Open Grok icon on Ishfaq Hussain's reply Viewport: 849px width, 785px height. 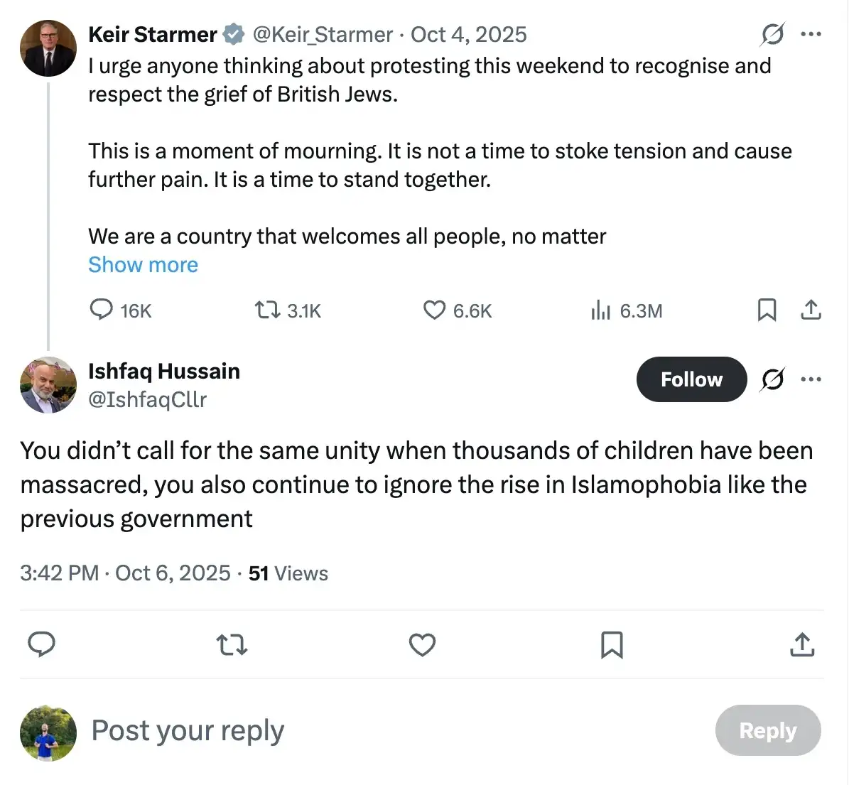pyautogui.click(x=772, y=379)
